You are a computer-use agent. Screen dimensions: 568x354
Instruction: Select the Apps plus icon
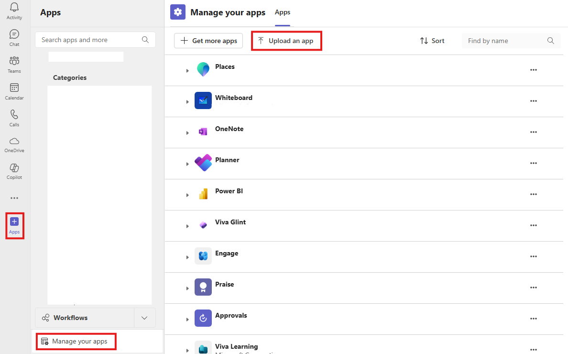(14, 221)
